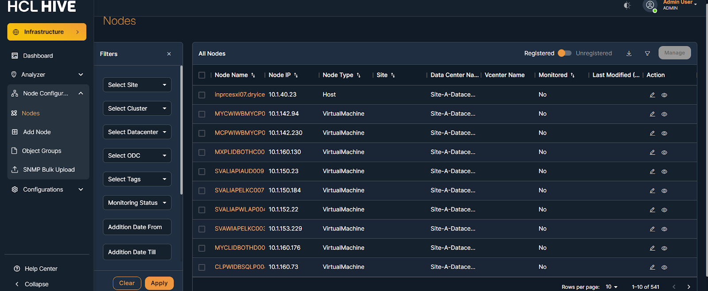Click the Apply filters button
The height and width of the screenshot is (291, 708).
pyautogui.click(x=159, y=283)
